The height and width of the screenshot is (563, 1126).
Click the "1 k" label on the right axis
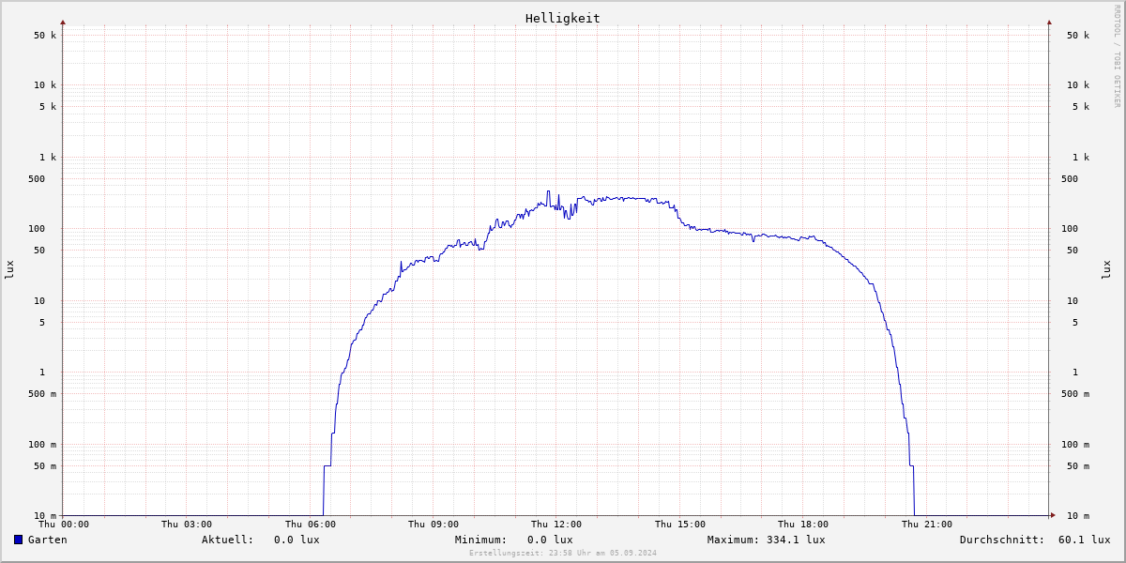click(1081, 158)
